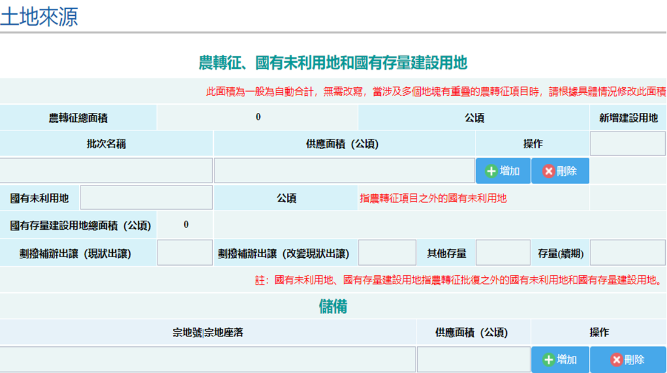Click the 土地來源 page title
Screen dimensions: 667x373
click(x=39, y=17)
